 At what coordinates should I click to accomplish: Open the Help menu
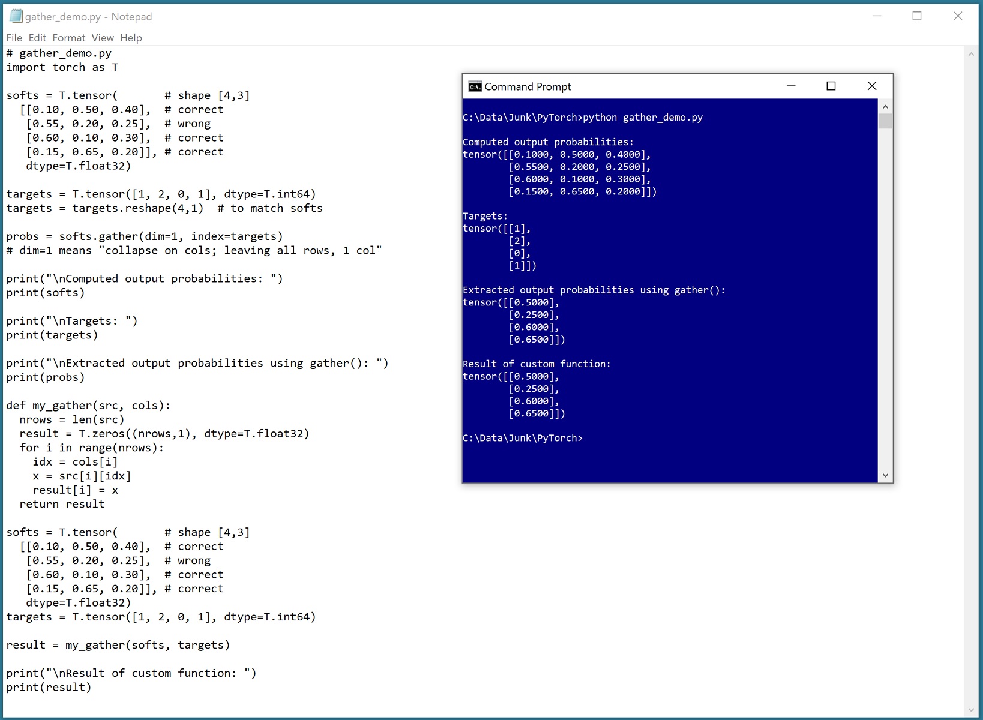(131, 38)
